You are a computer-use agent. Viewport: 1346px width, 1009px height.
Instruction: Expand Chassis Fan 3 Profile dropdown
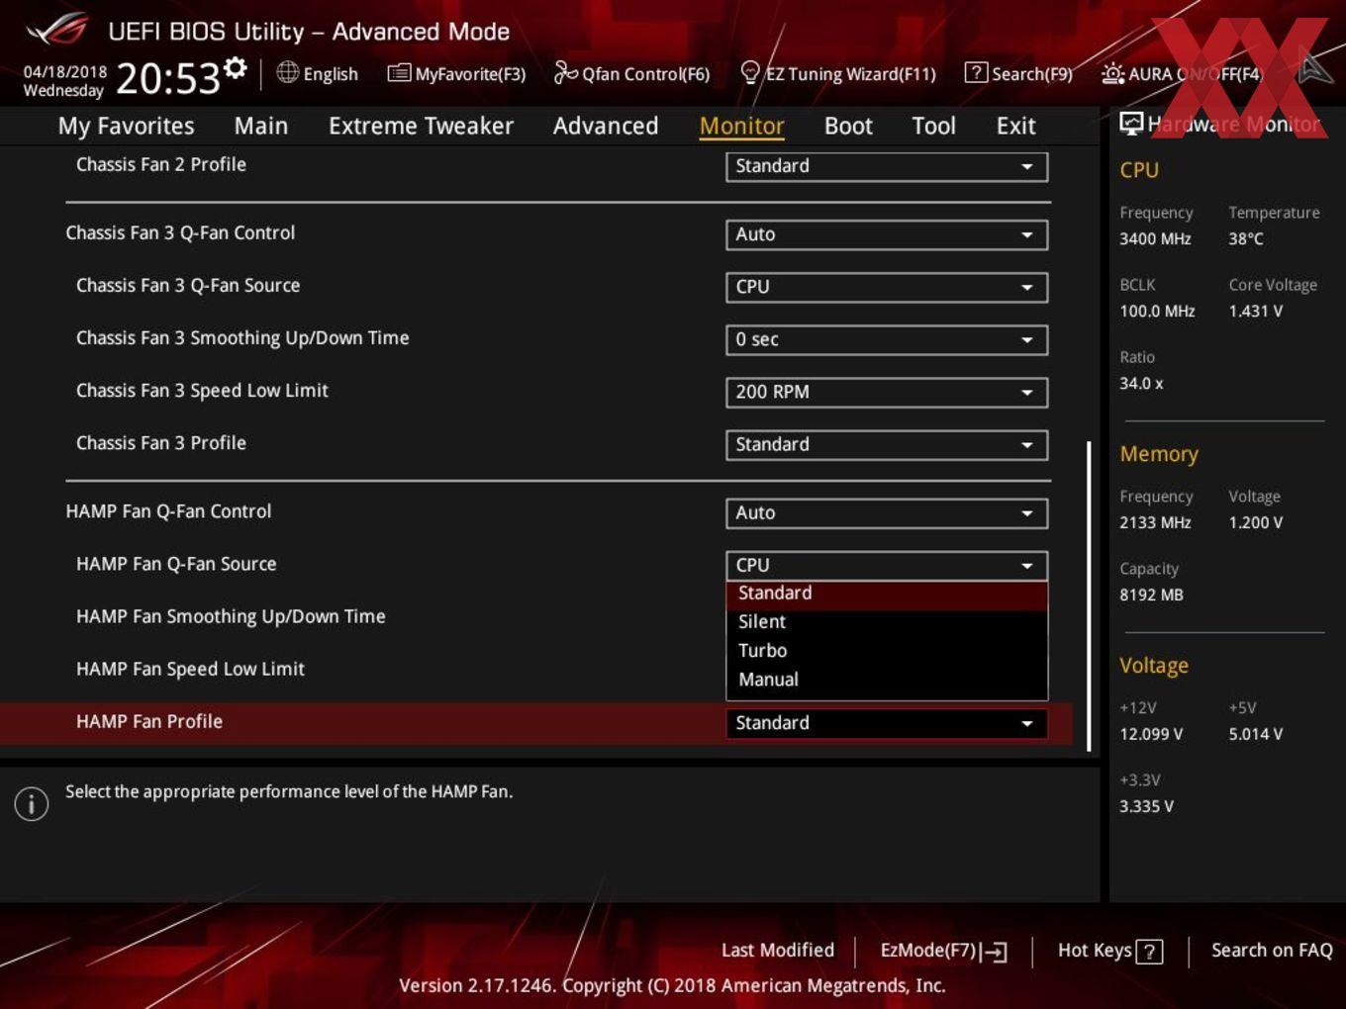point(886,444)
